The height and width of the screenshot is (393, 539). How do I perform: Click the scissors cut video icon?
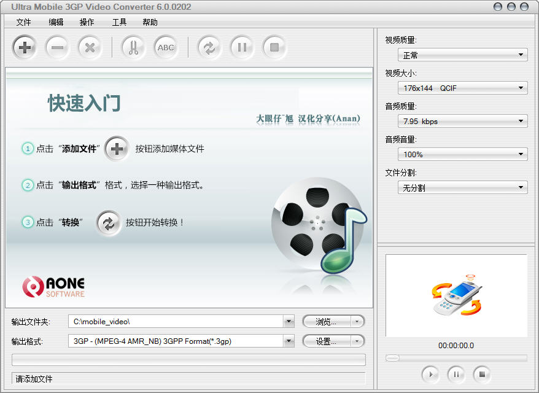[x=133, y=47]
